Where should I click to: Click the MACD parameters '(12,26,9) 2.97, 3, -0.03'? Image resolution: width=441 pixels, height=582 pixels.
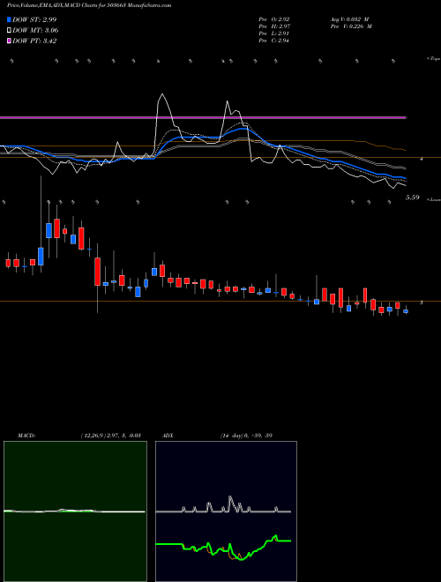[x=110, y=436]
